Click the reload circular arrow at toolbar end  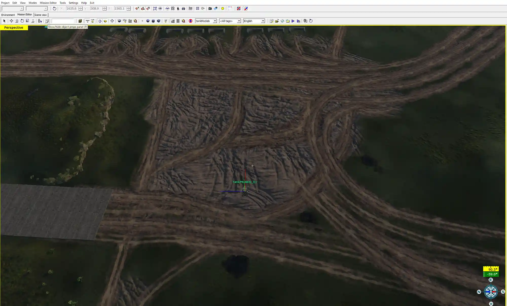pos(311,21)
